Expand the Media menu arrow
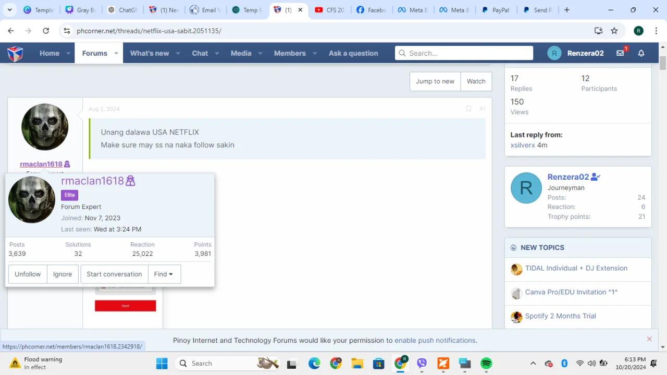The image size is (667, 375). 260,53
